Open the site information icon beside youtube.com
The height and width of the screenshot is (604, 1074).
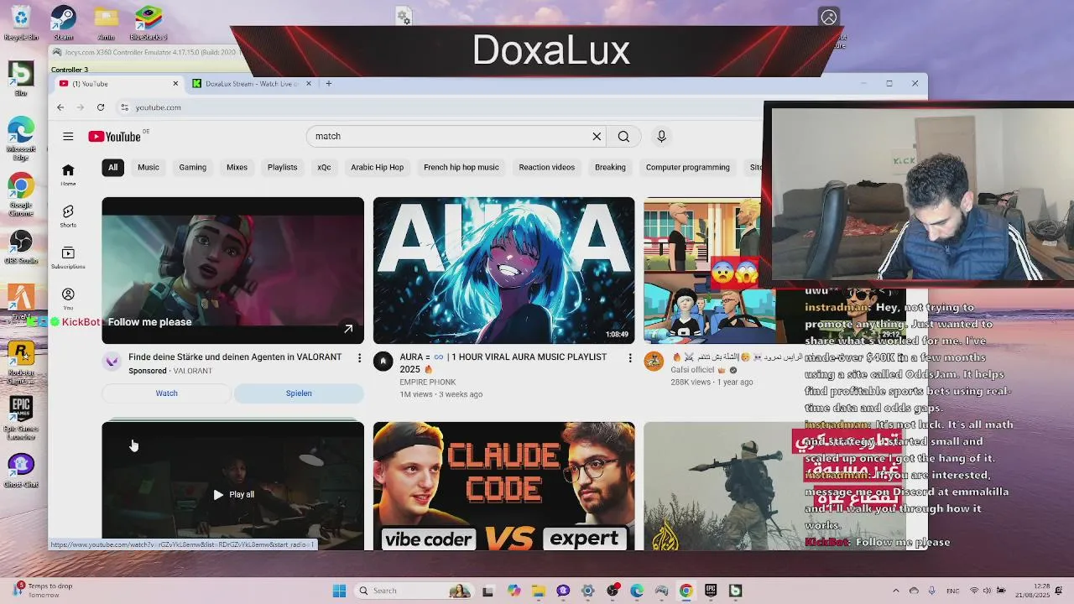click(124, 107)
